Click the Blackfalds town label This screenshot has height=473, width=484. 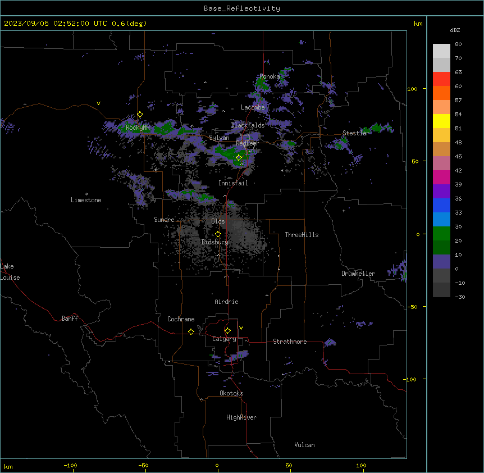[248, 125]
